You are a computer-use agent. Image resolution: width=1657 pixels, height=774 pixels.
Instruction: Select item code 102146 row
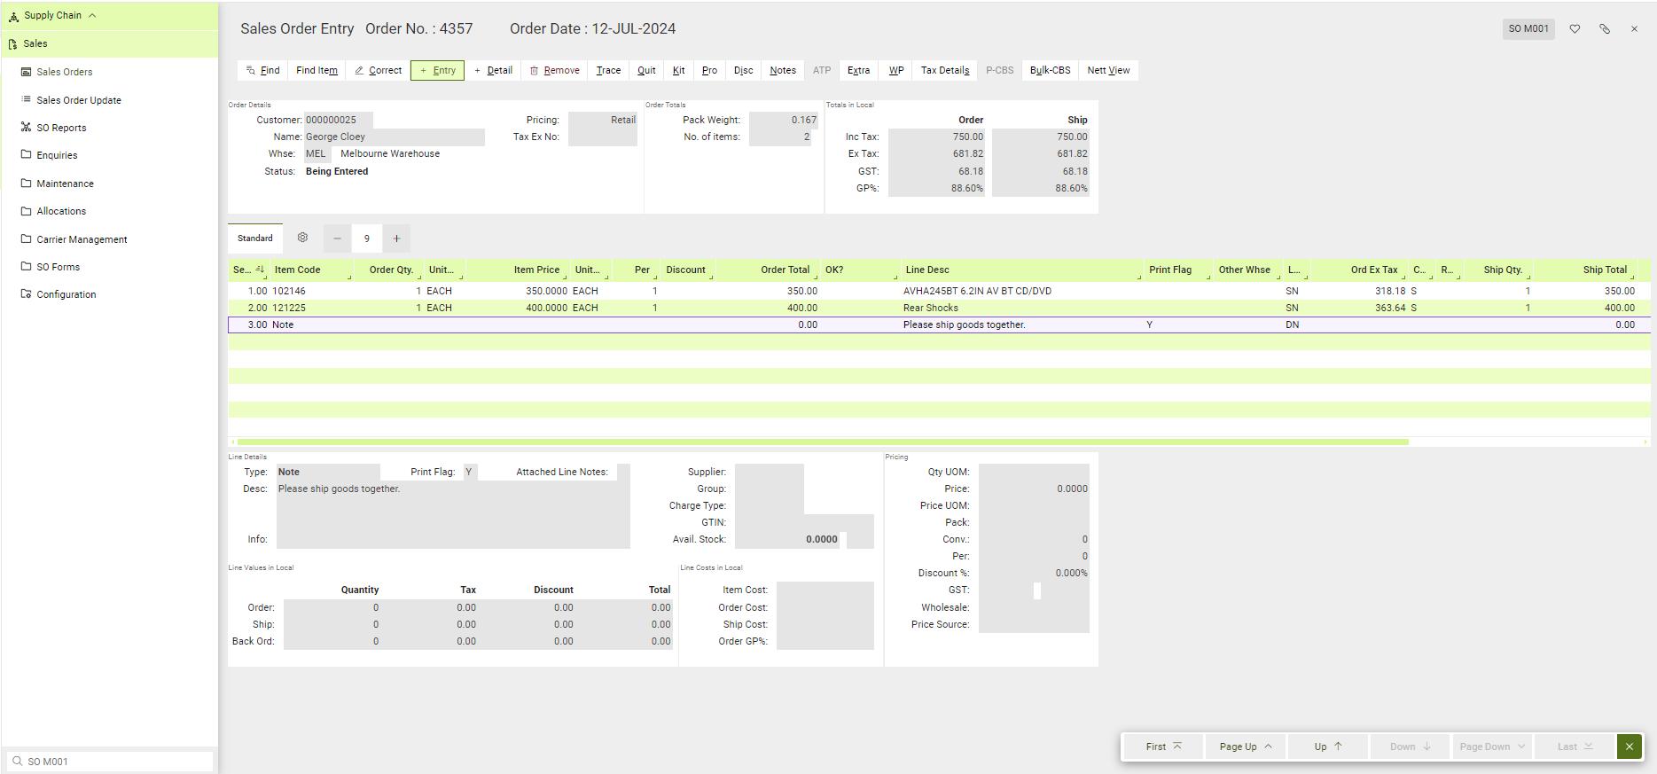pyautogui.click(x=939, y=291)
